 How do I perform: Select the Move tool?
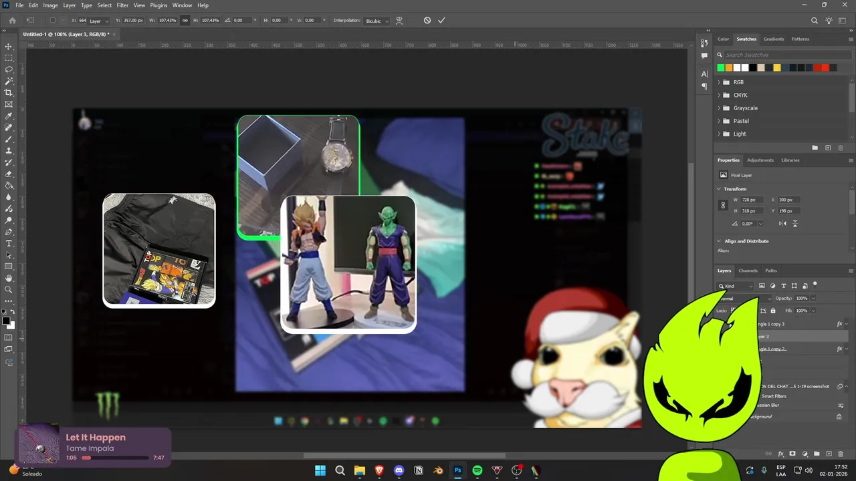pos(9,47)
